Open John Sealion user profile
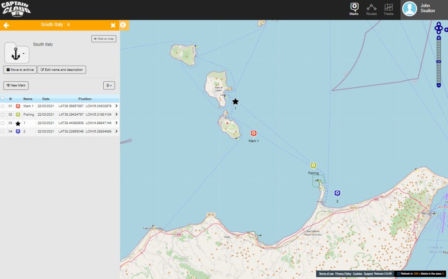This screenshot has height=279, width=448. point(424,10)
